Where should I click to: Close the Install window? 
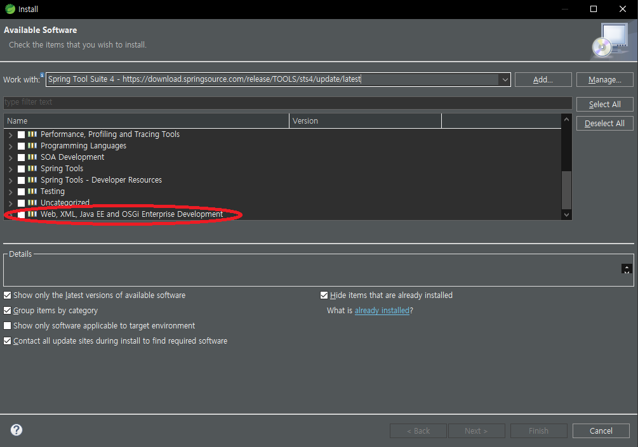(623, 9)
